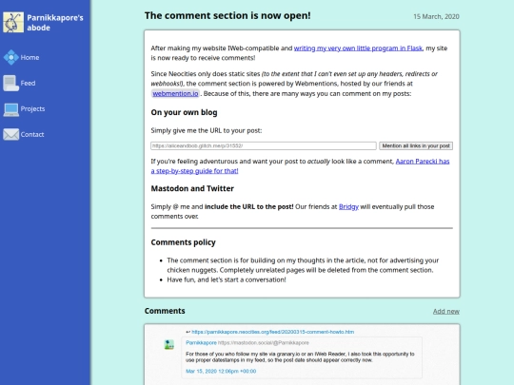Click the Home diamond icon
The image size is (514, 385).
point(11,57)
